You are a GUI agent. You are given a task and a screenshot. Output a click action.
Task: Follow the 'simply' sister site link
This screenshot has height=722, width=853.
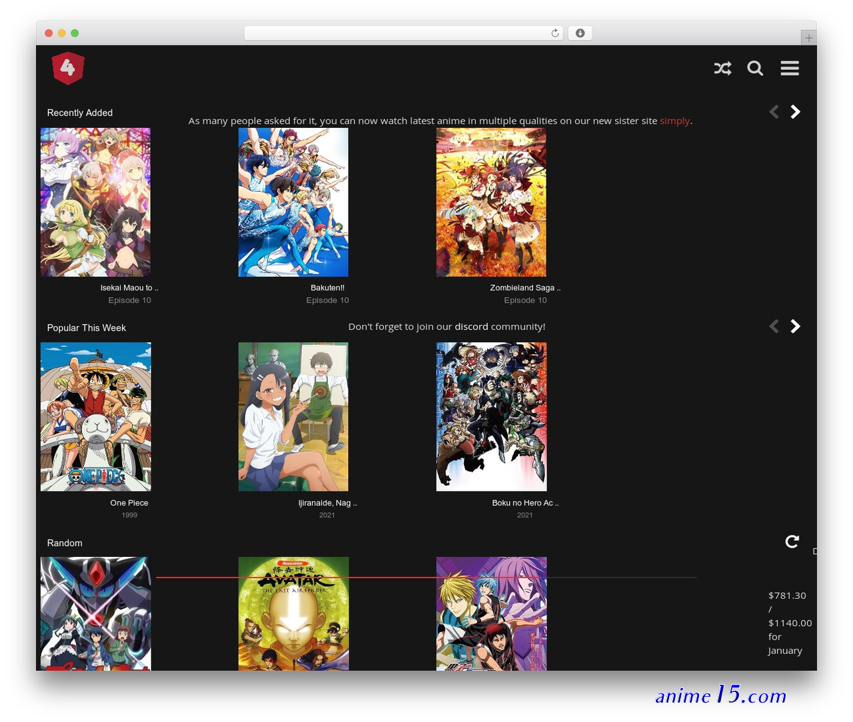click(674, 121)
